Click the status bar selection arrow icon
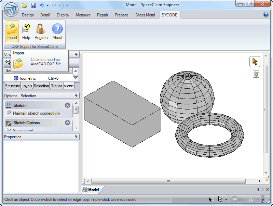The height and width of the screenshot is (206, 273). (x=220, y=199)
